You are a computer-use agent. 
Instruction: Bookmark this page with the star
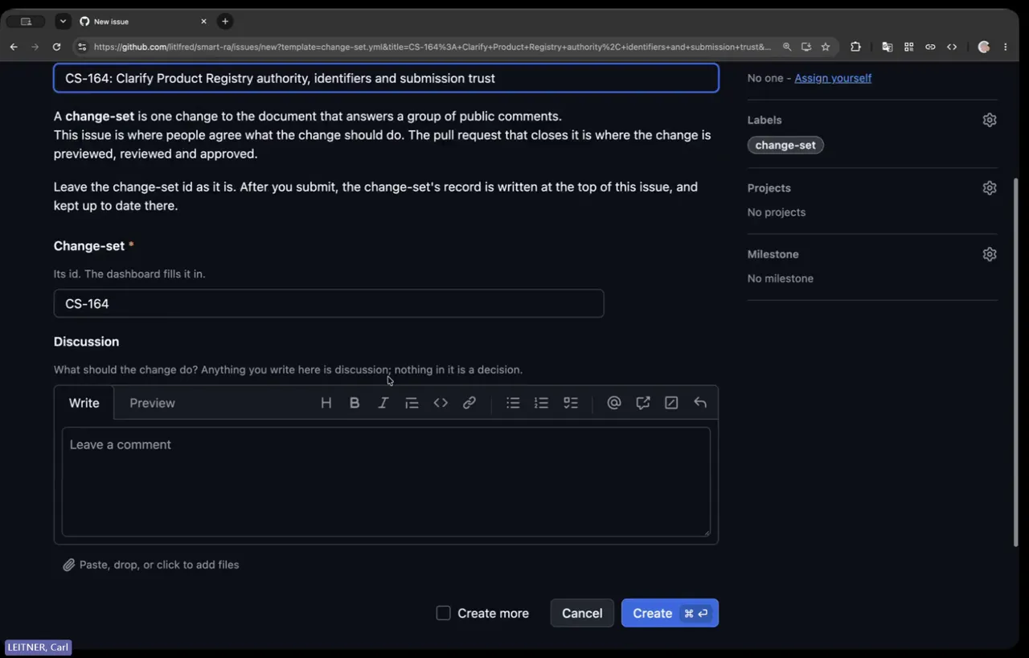(x=826, y=47)
